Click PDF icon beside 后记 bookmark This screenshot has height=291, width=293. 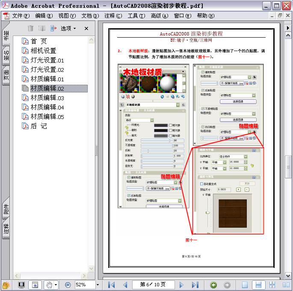coord(25,126)
